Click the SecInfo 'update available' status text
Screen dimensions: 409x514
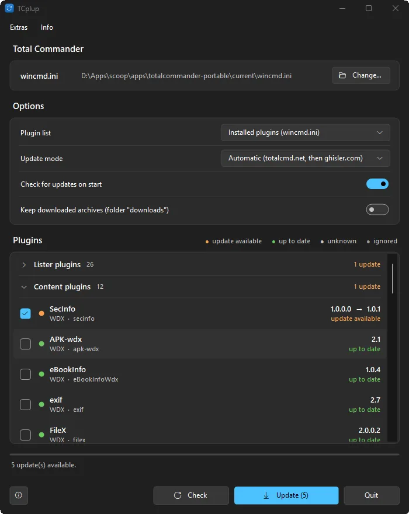pyautogui.click(x=355, y=319)
